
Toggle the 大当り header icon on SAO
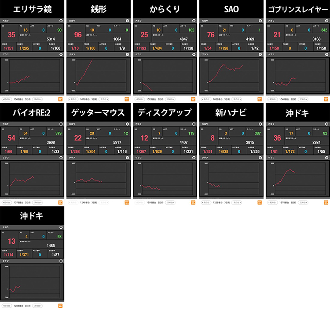tap(260, 21)
